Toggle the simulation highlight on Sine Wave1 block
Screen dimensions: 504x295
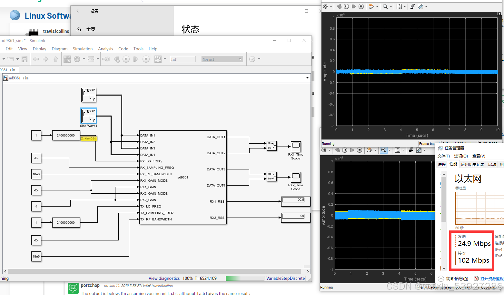pos(88,116)
